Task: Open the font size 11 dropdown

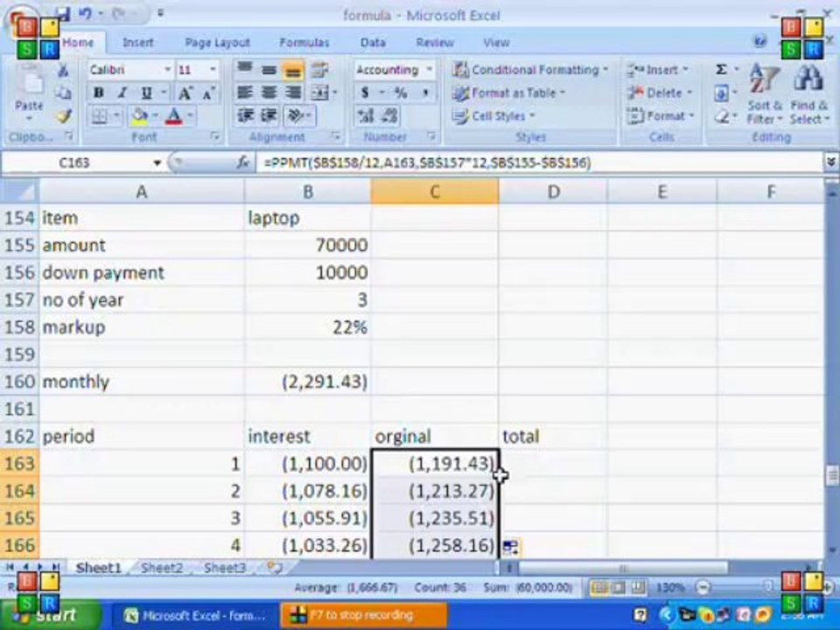Action: pos(213,70)
